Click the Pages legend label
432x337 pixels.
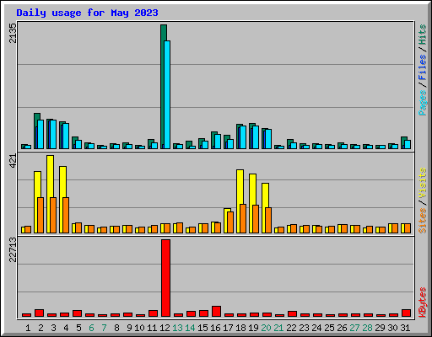point(422,103)
